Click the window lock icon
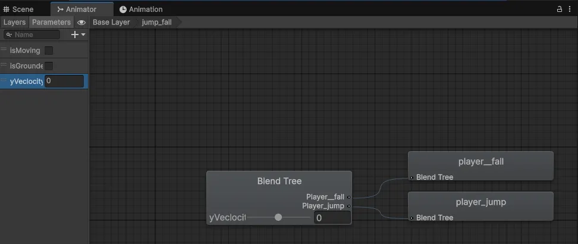The width and height of the screenshot is (578, 244). coord(559,10)
